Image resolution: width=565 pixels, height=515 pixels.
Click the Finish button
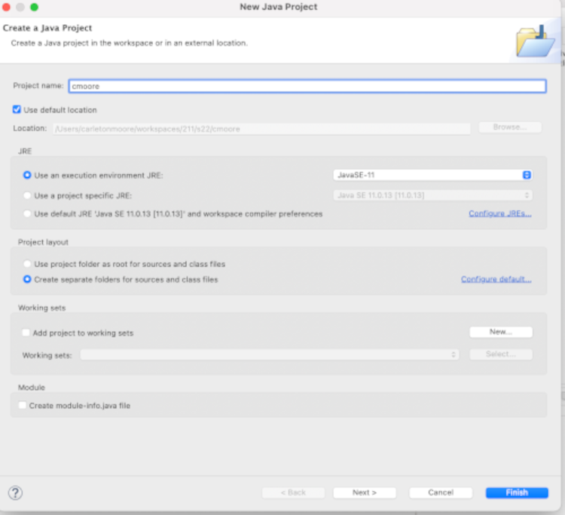(517, 492)
